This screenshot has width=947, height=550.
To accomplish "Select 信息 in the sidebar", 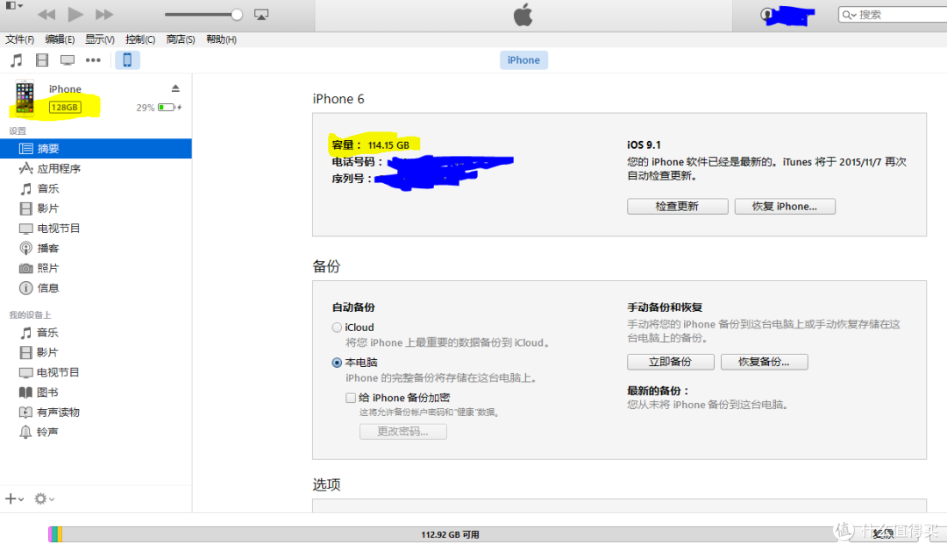I will click(x=96, y=287).
